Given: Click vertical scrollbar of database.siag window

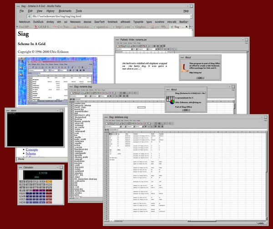Looking at the screenshot, I should (x=267, y=174).
